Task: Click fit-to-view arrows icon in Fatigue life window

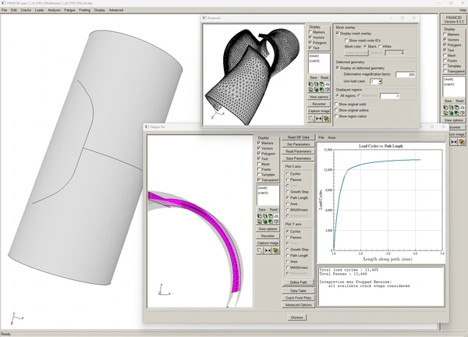Action: tap(268, 250)
